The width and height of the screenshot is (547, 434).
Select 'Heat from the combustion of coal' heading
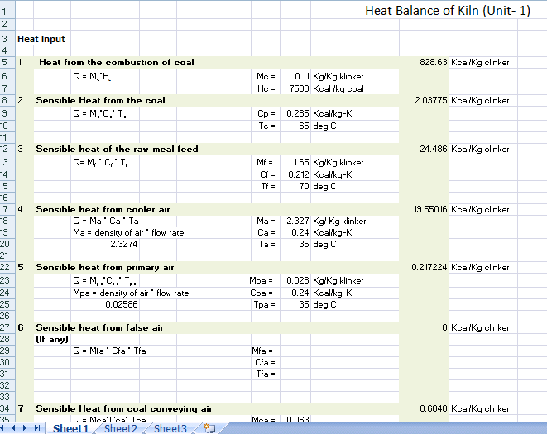pyautogui.click(x=117, y=62)
